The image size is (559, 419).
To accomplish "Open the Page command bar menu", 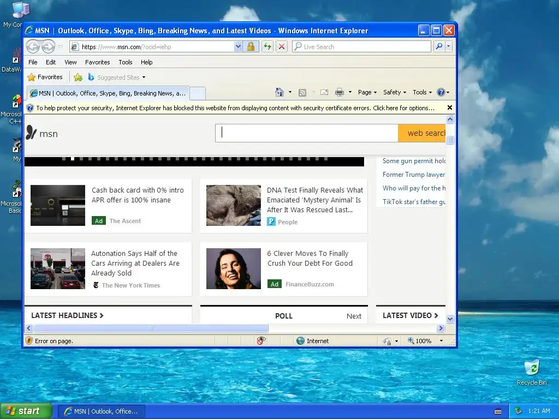I will click(367, 92).
